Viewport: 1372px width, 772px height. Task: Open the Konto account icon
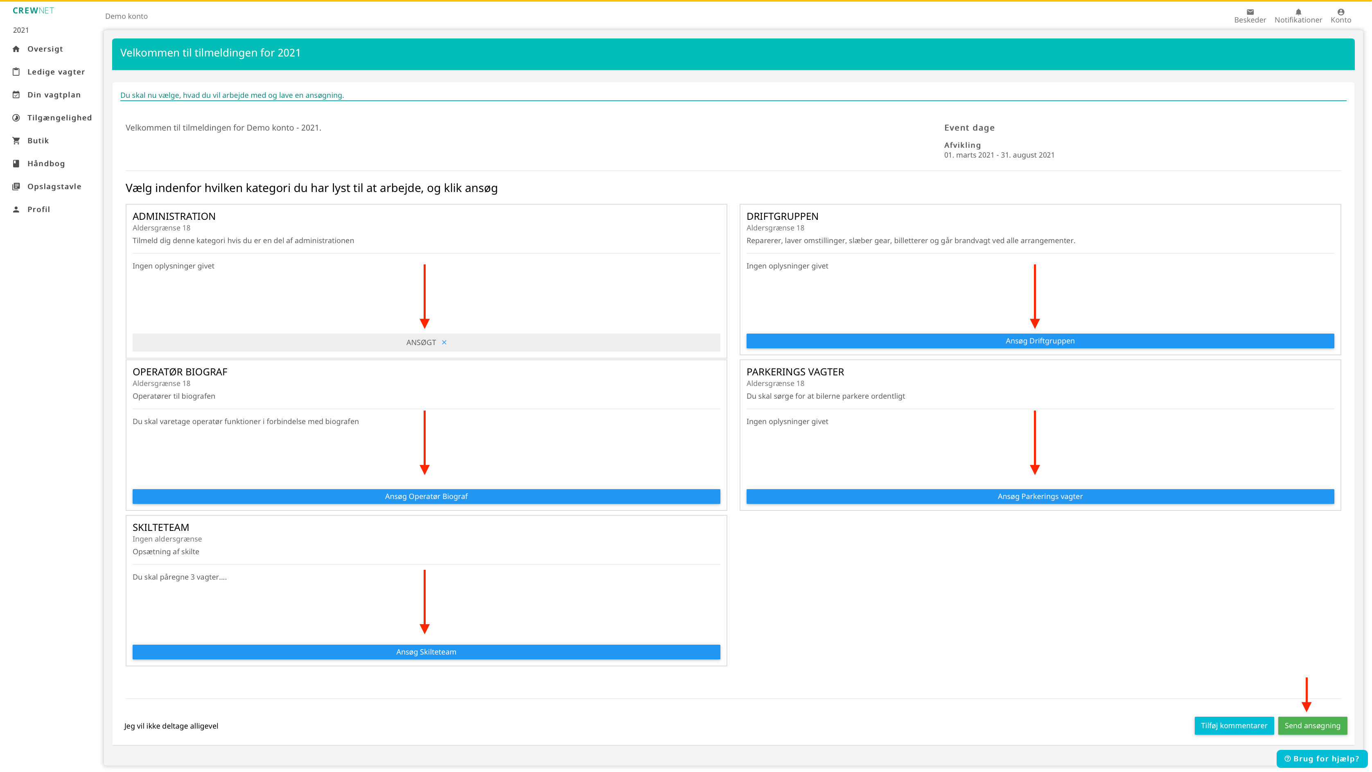(1340, 12)
